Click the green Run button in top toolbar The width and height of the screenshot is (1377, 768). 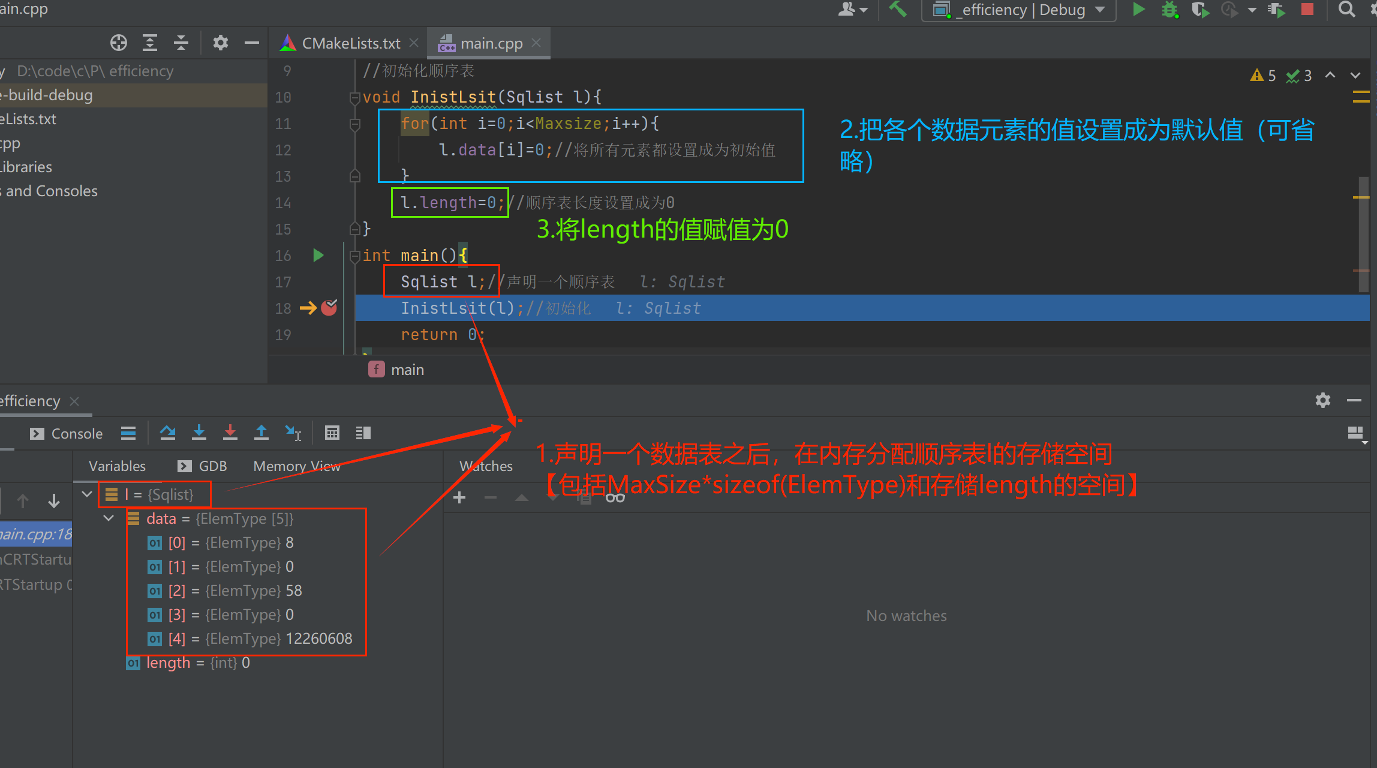(x=1138, y=10)
